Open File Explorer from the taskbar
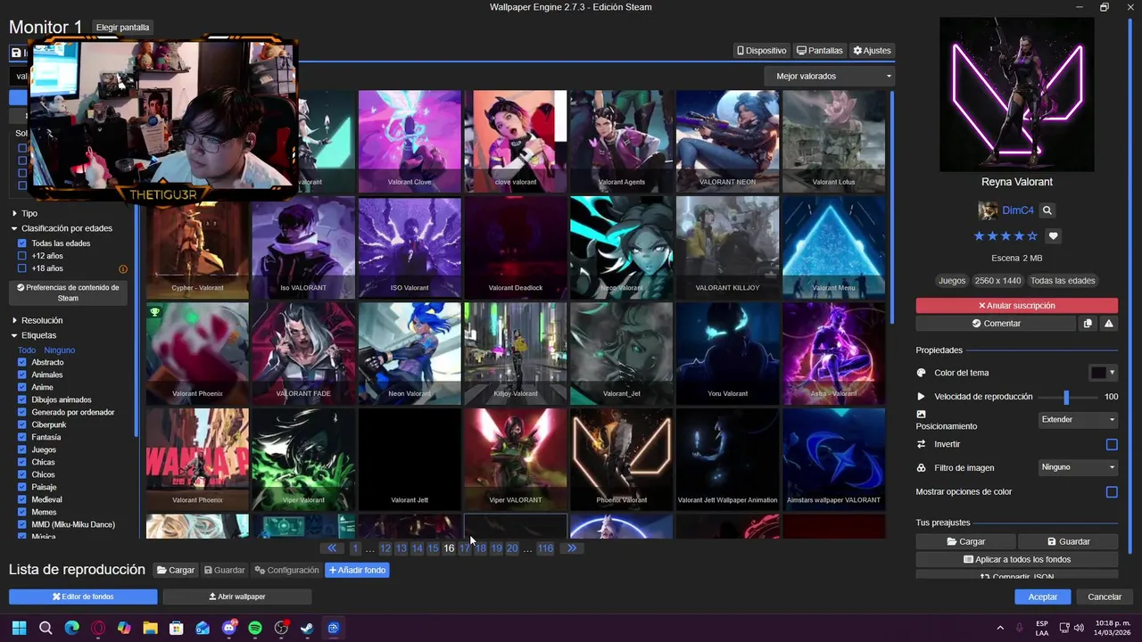1142x642 pixels. [x=150, y=628]
